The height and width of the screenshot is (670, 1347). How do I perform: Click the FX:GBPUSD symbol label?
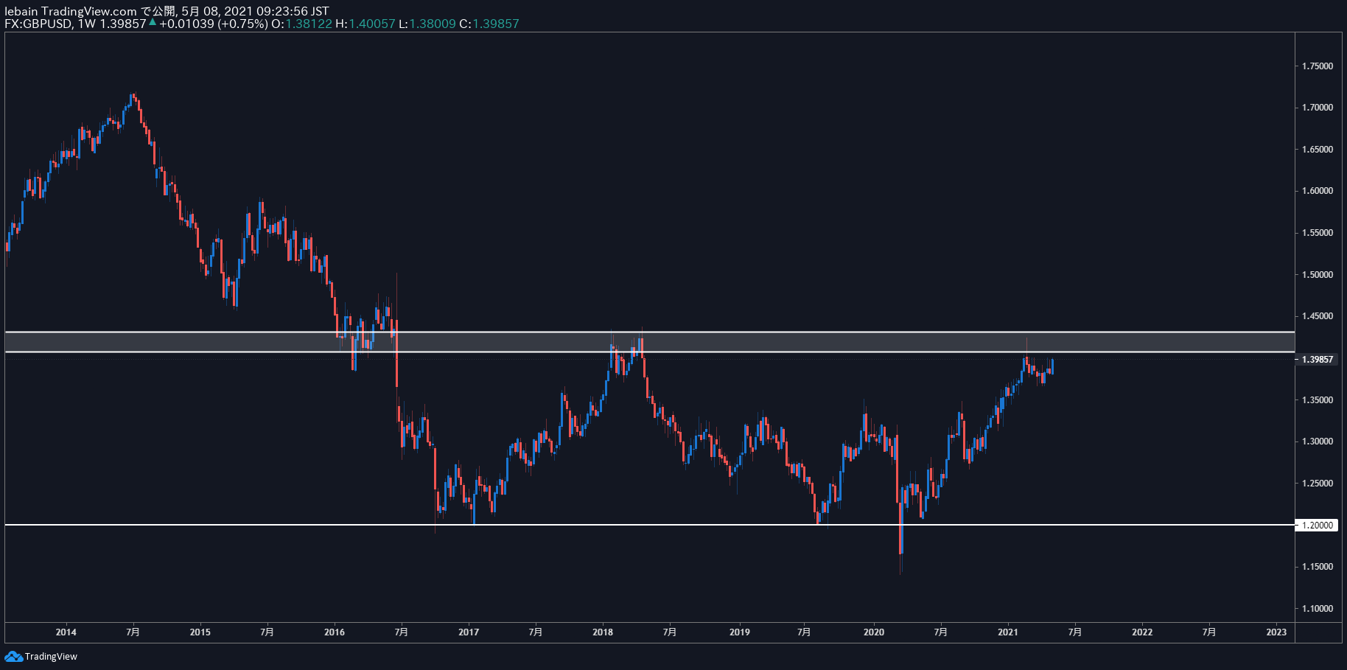pyautogui.click(x=38, y=24)
